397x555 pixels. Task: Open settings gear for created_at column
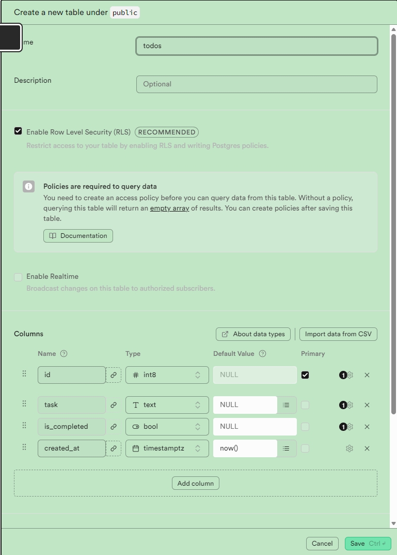click(350, 448)
